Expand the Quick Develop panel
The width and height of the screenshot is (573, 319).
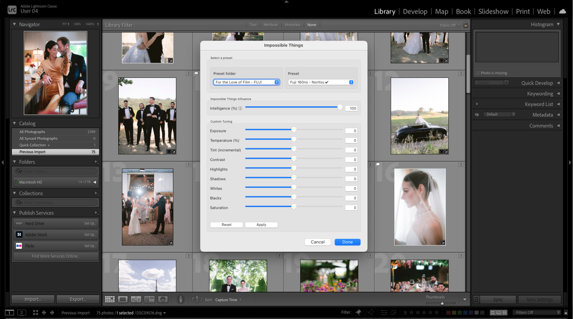pos(558,83)
